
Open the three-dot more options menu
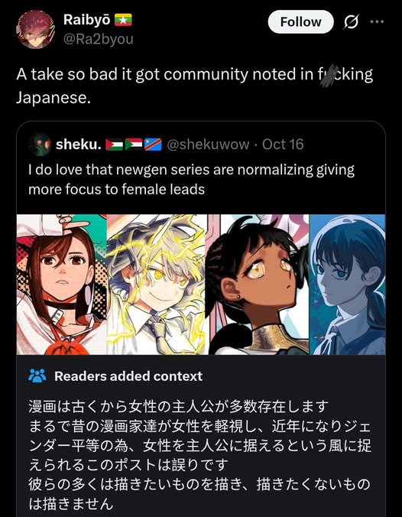click(x=377, y=21)
